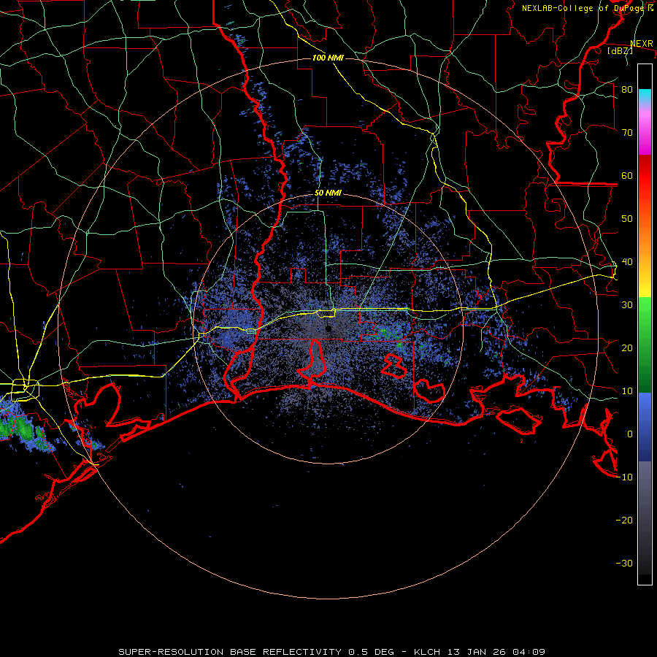Click the 80 value on the dBZ scale

[x=627, y=89]
